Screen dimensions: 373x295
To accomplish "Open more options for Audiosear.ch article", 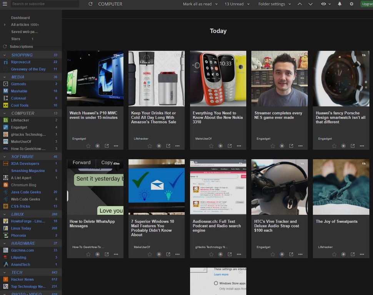I will 239,254.
